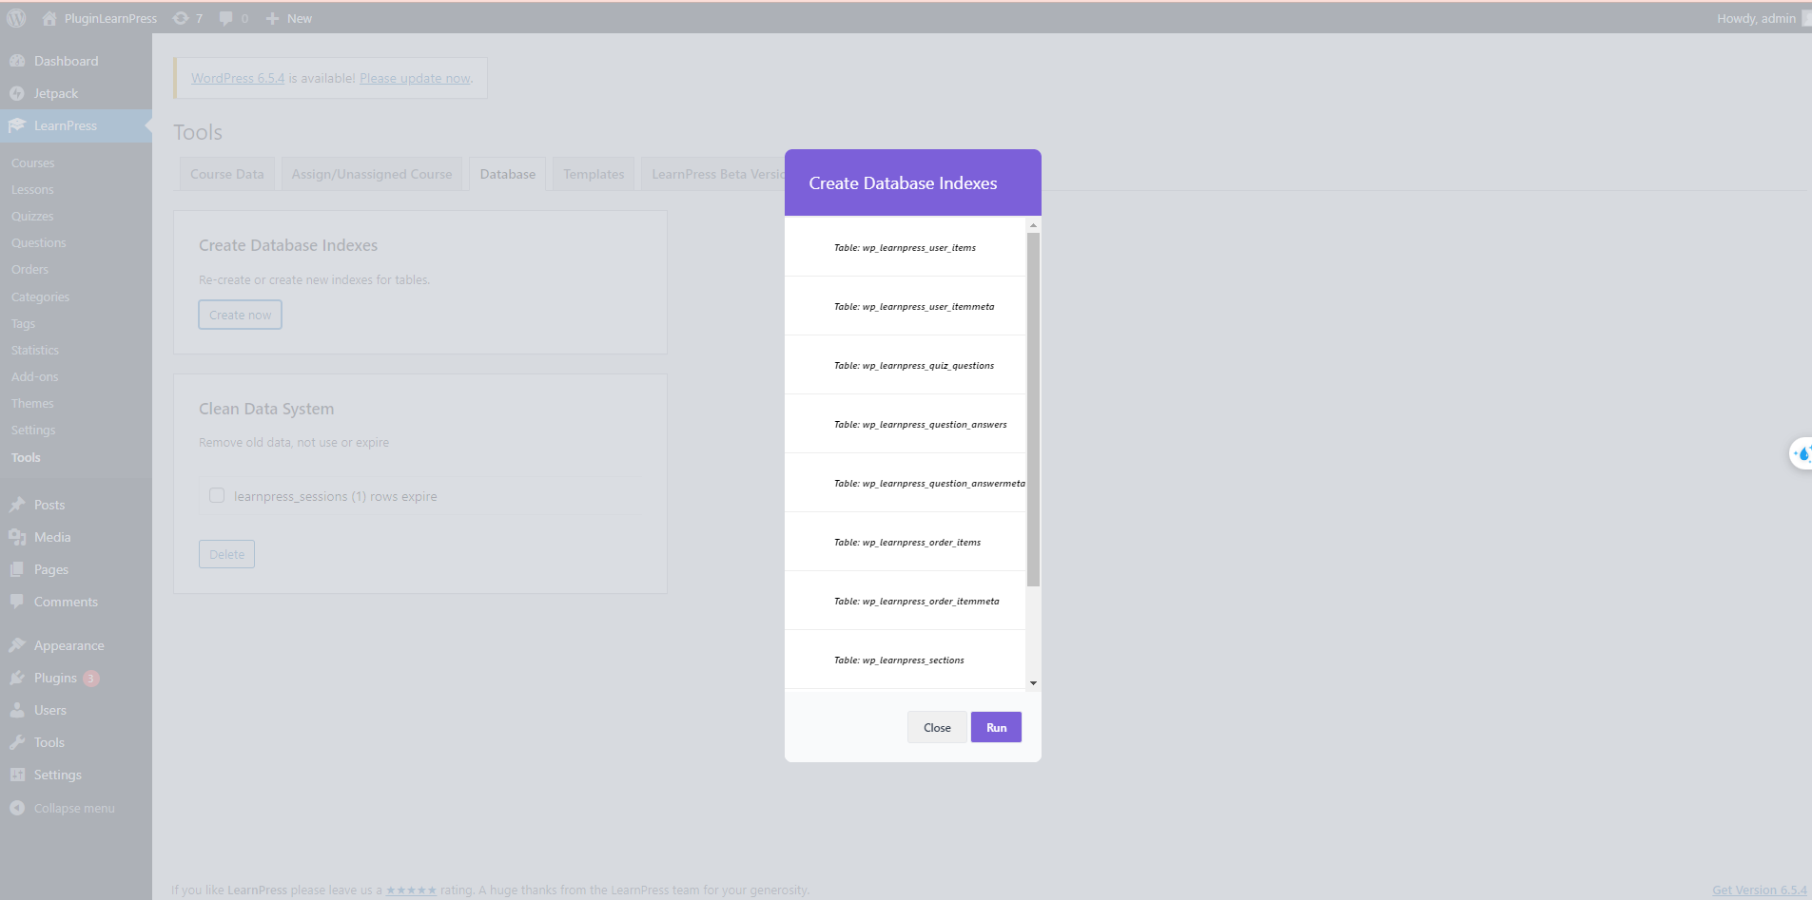Screen dimensions: 1812x900
Task: Open Add-ons in LearnPress submenu
Action: click(x=35, y=377)
